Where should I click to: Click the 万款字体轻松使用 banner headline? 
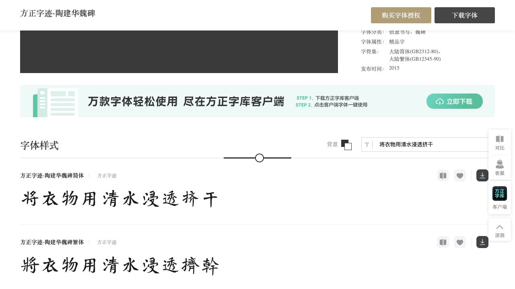(186, 102)
